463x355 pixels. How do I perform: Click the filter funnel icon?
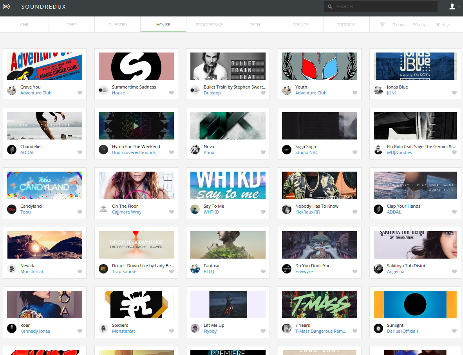click(x=382, y=25)
